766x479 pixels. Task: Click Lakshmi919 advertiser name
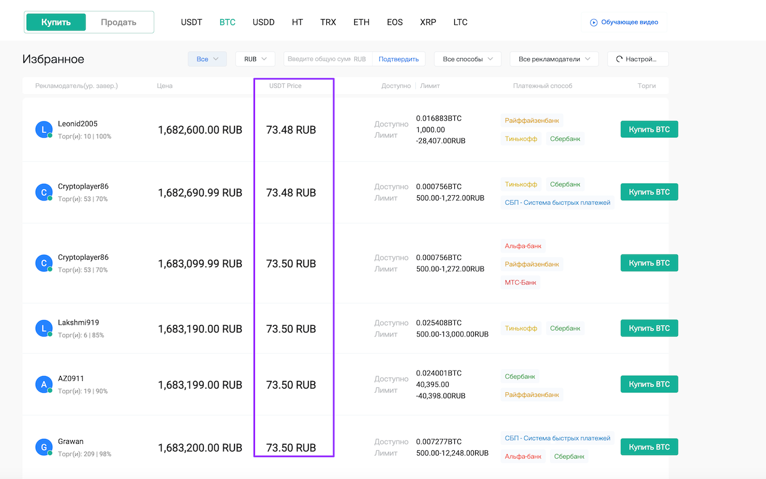[x=78, y=323]
